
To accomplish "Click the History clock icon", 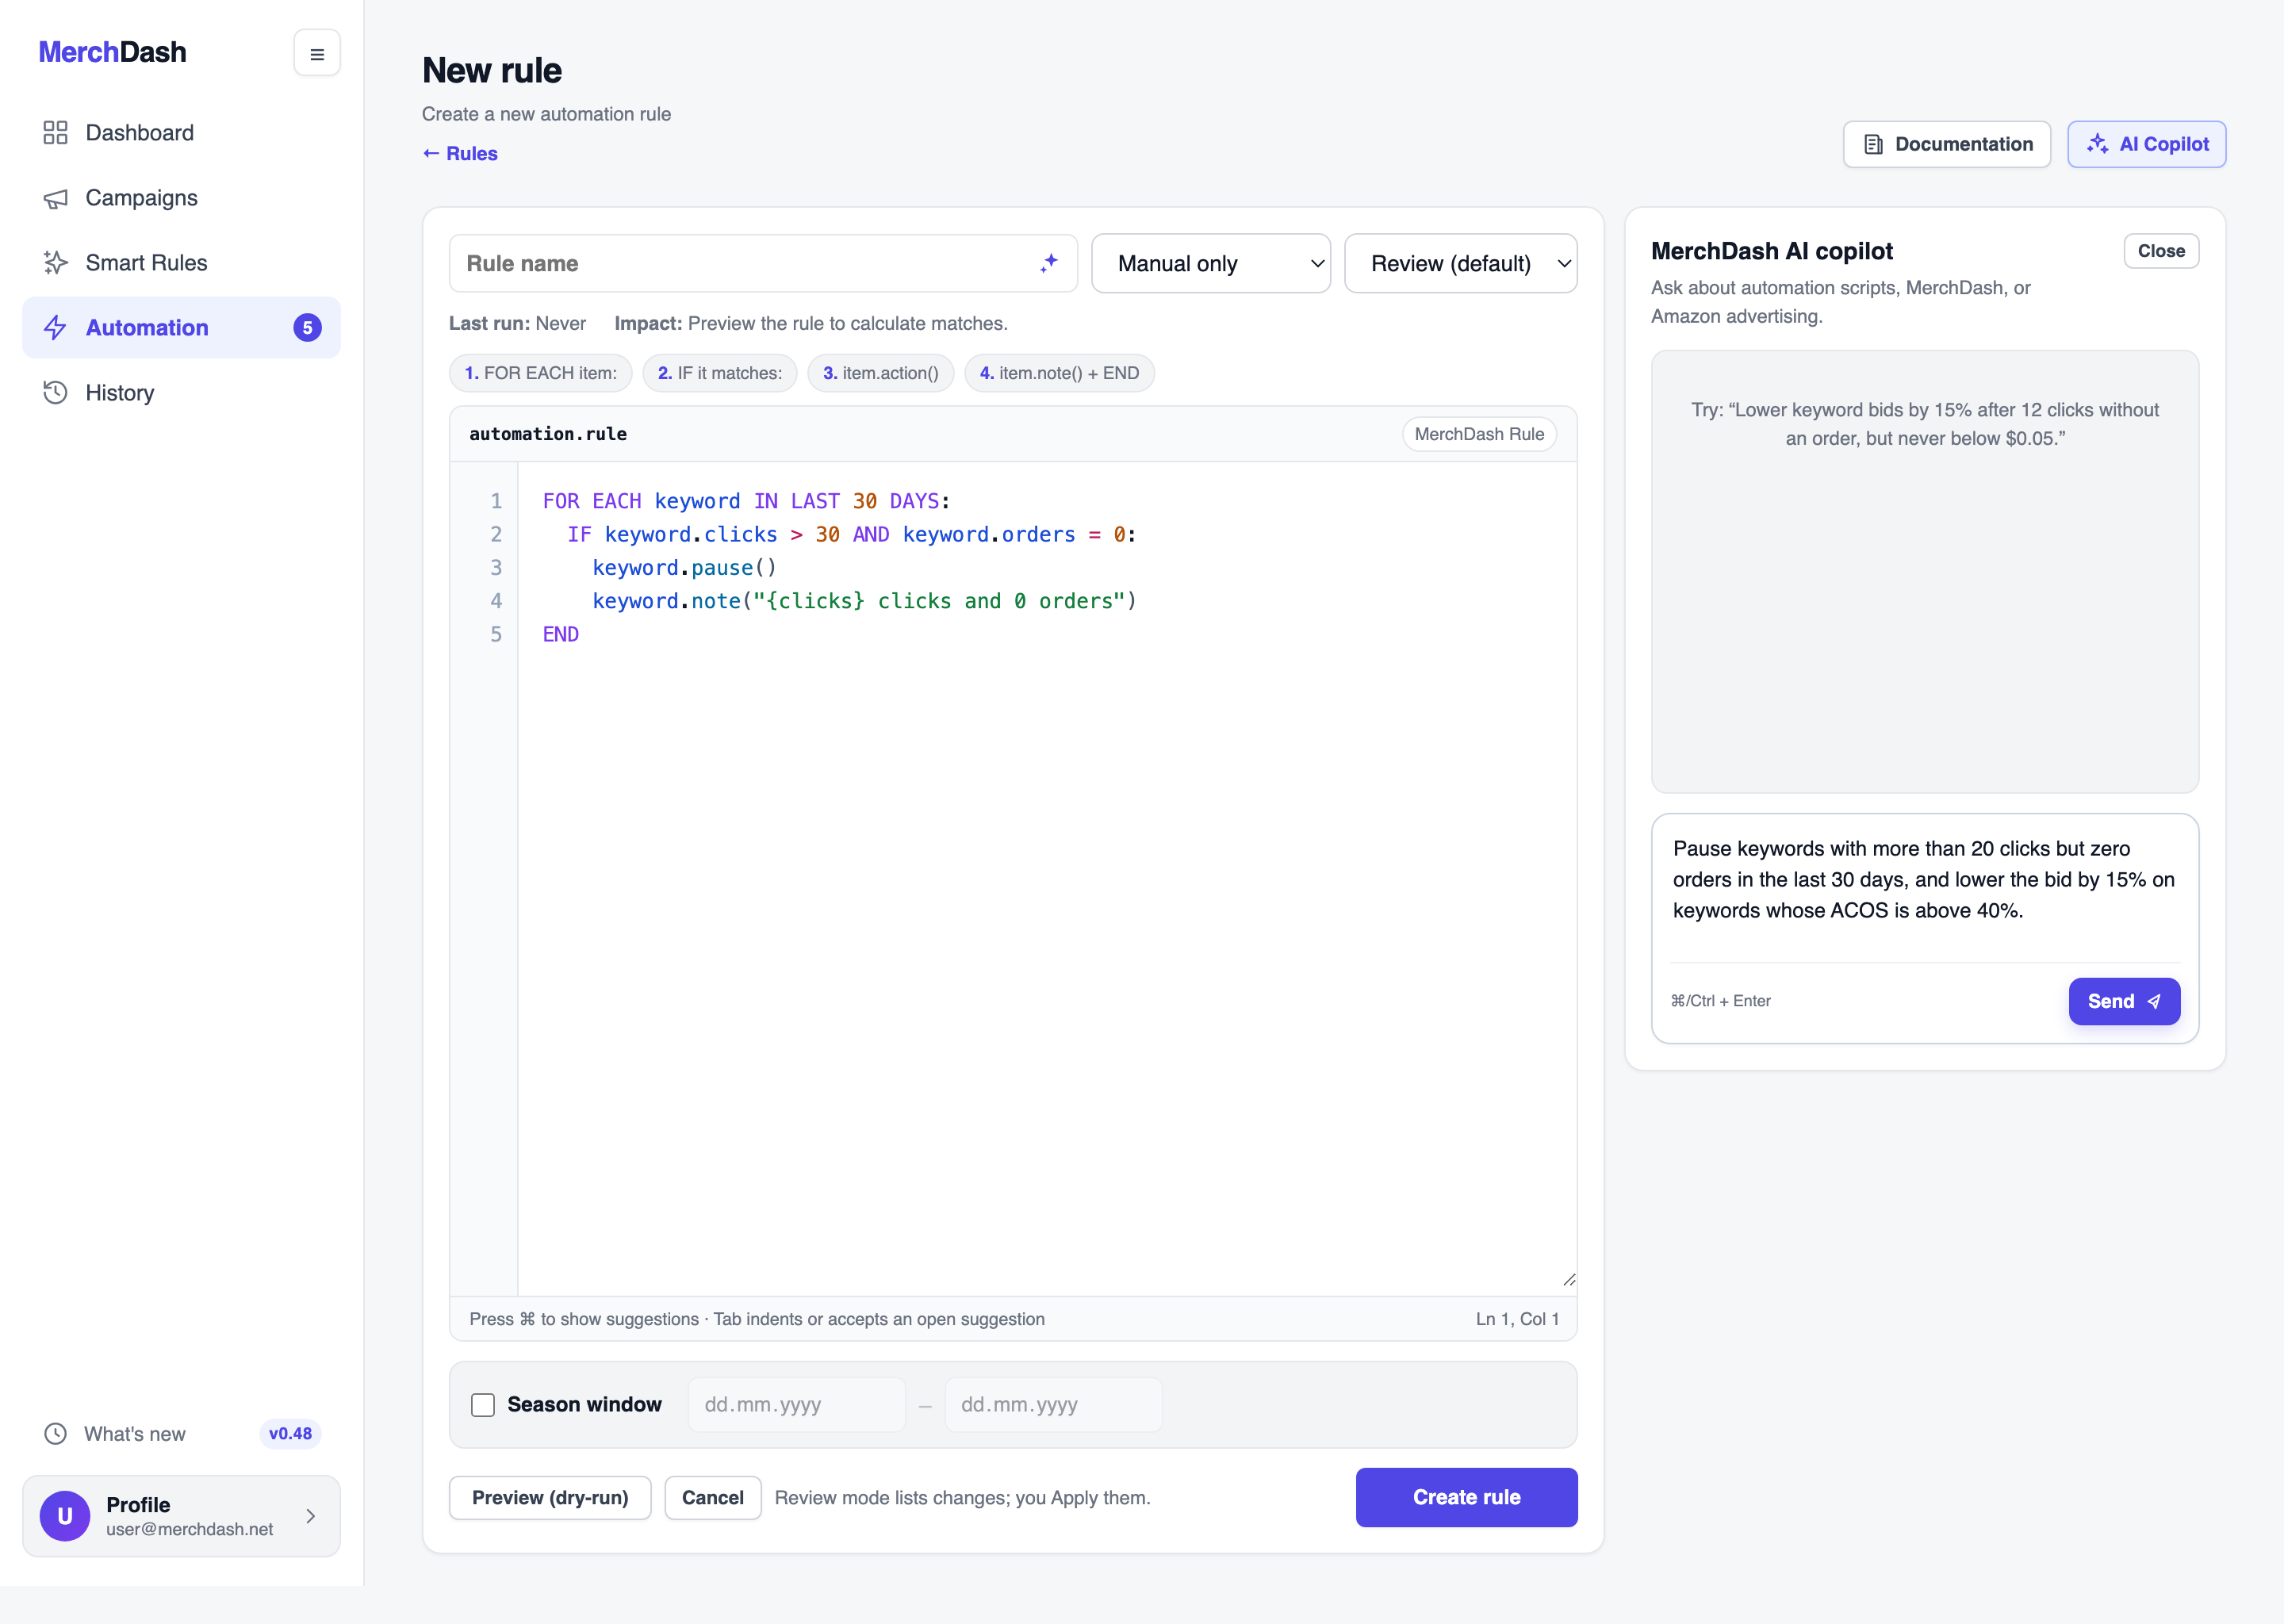I will pyautogui.click(x=55, y=393).
